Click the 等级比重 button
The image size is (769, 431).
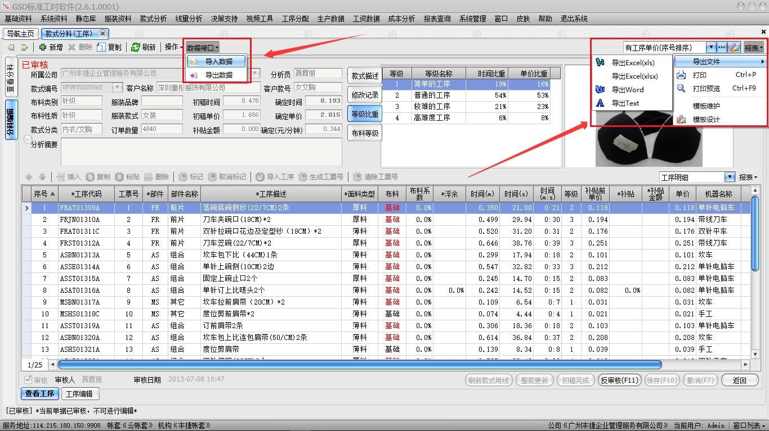[365, 114]
